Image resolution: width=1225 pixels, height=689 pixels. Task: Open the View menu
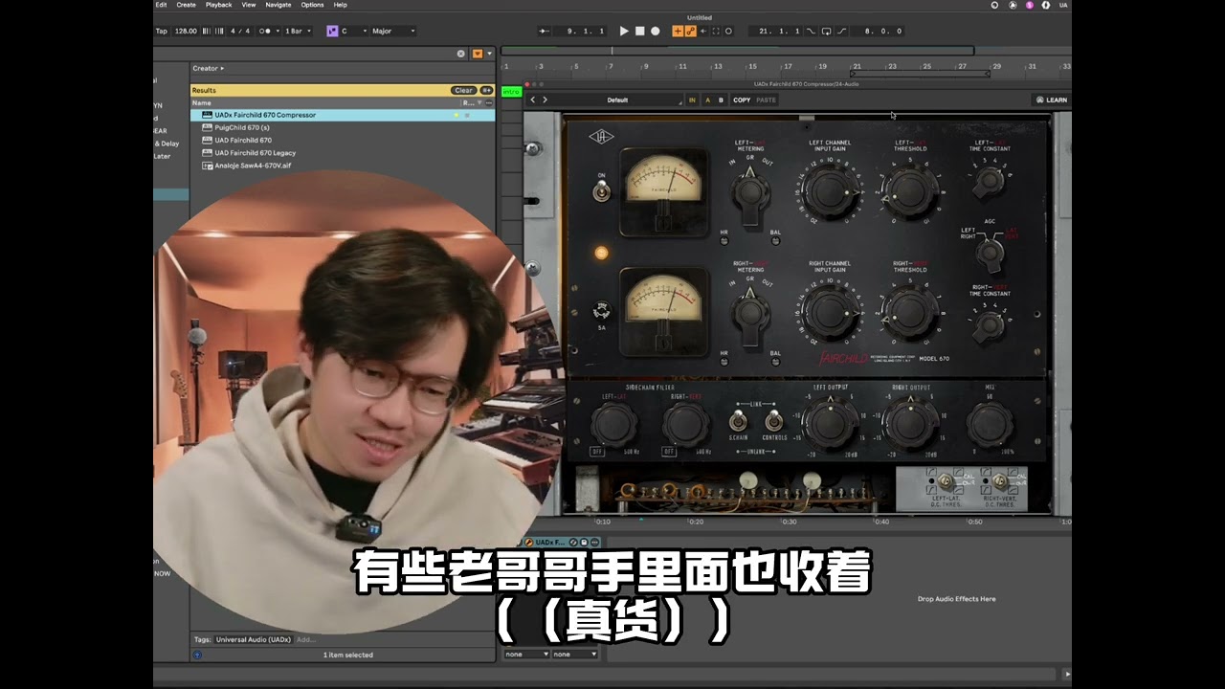[x=249, y=5]
